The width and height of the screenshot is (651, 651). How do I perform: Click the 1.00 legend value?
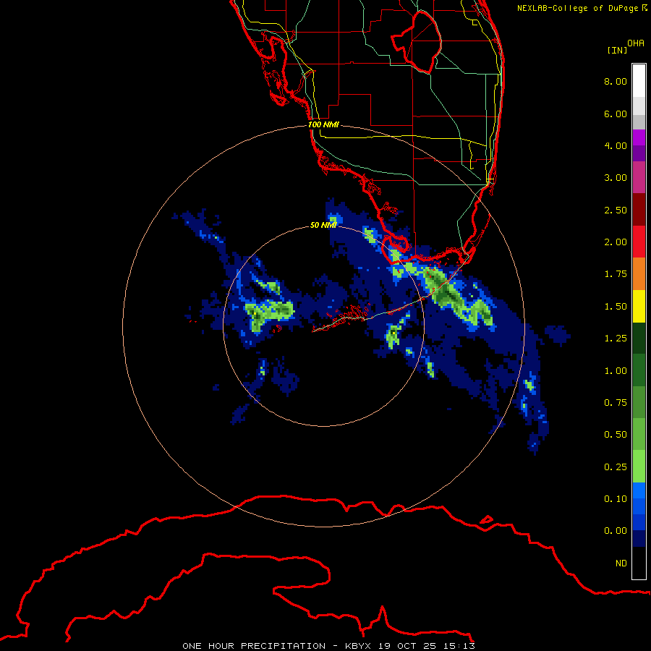pyautogui.click(x=616, y=371)
